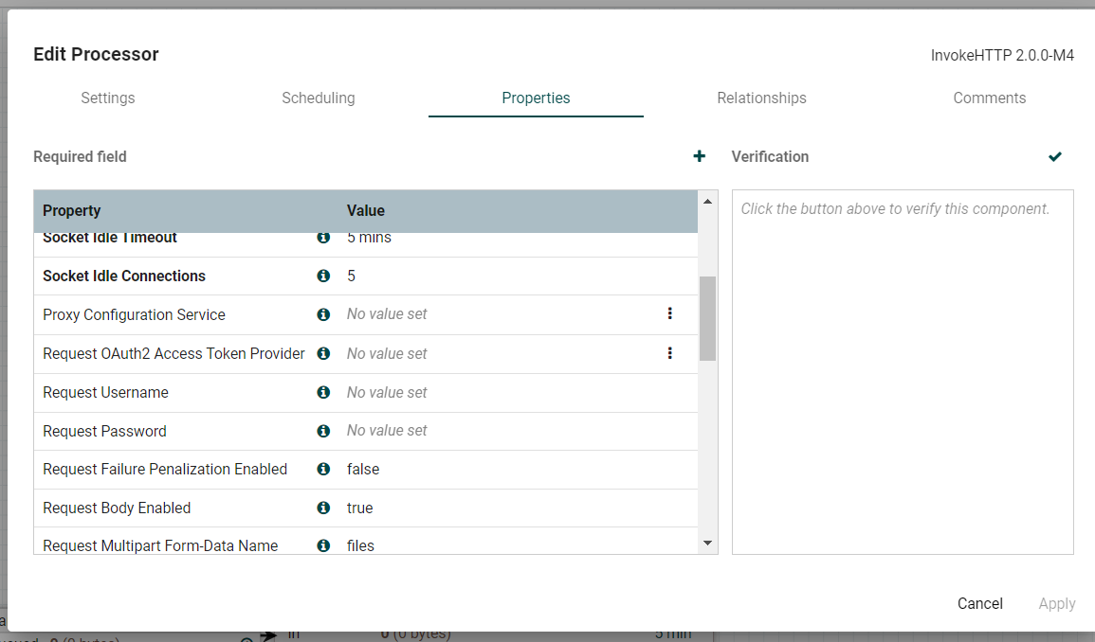Viewport: 1095px width, 642px height.
Task: Open three-dot menu for OAuth2 Access Token Provider
Action: (x=669, y=353)
